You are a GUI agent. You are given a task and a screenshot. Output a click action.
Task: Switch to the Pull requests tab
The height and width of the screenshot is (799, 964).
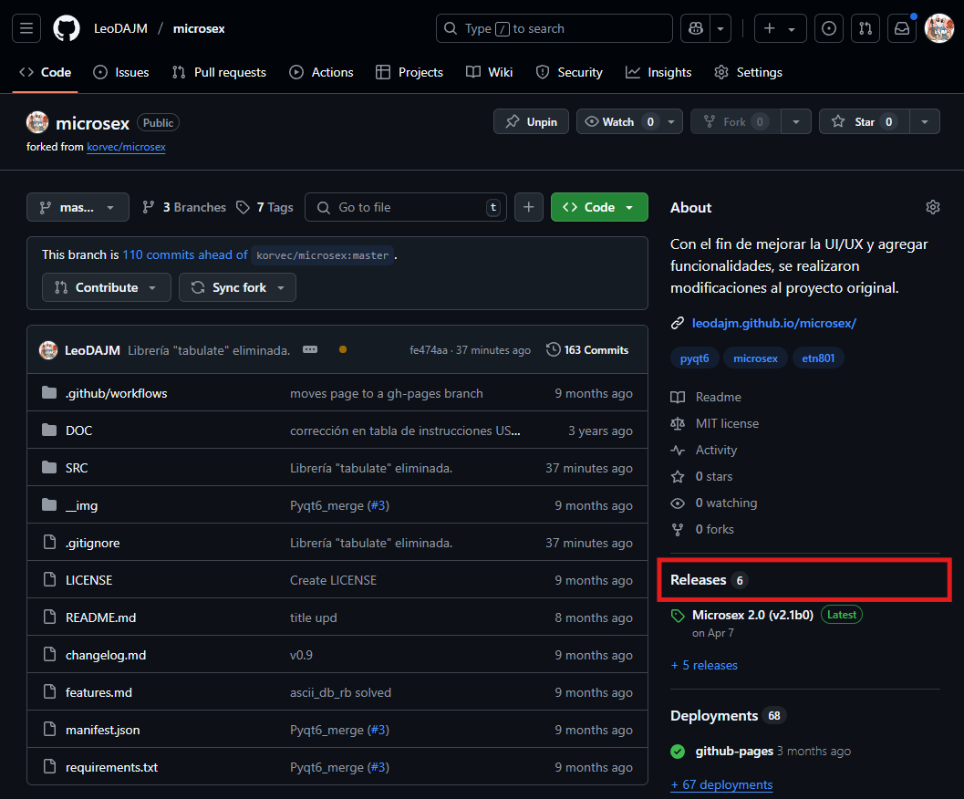coord(219,73)
